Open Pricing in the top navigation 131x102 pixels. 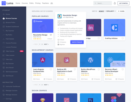click(x=38, y=3)
